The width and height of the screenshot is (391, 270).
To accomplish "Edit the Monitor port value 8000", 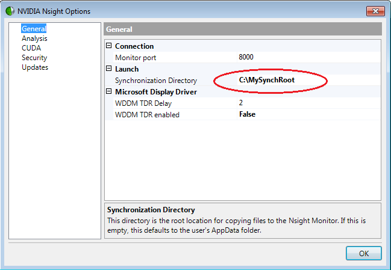I will point(308,57).
